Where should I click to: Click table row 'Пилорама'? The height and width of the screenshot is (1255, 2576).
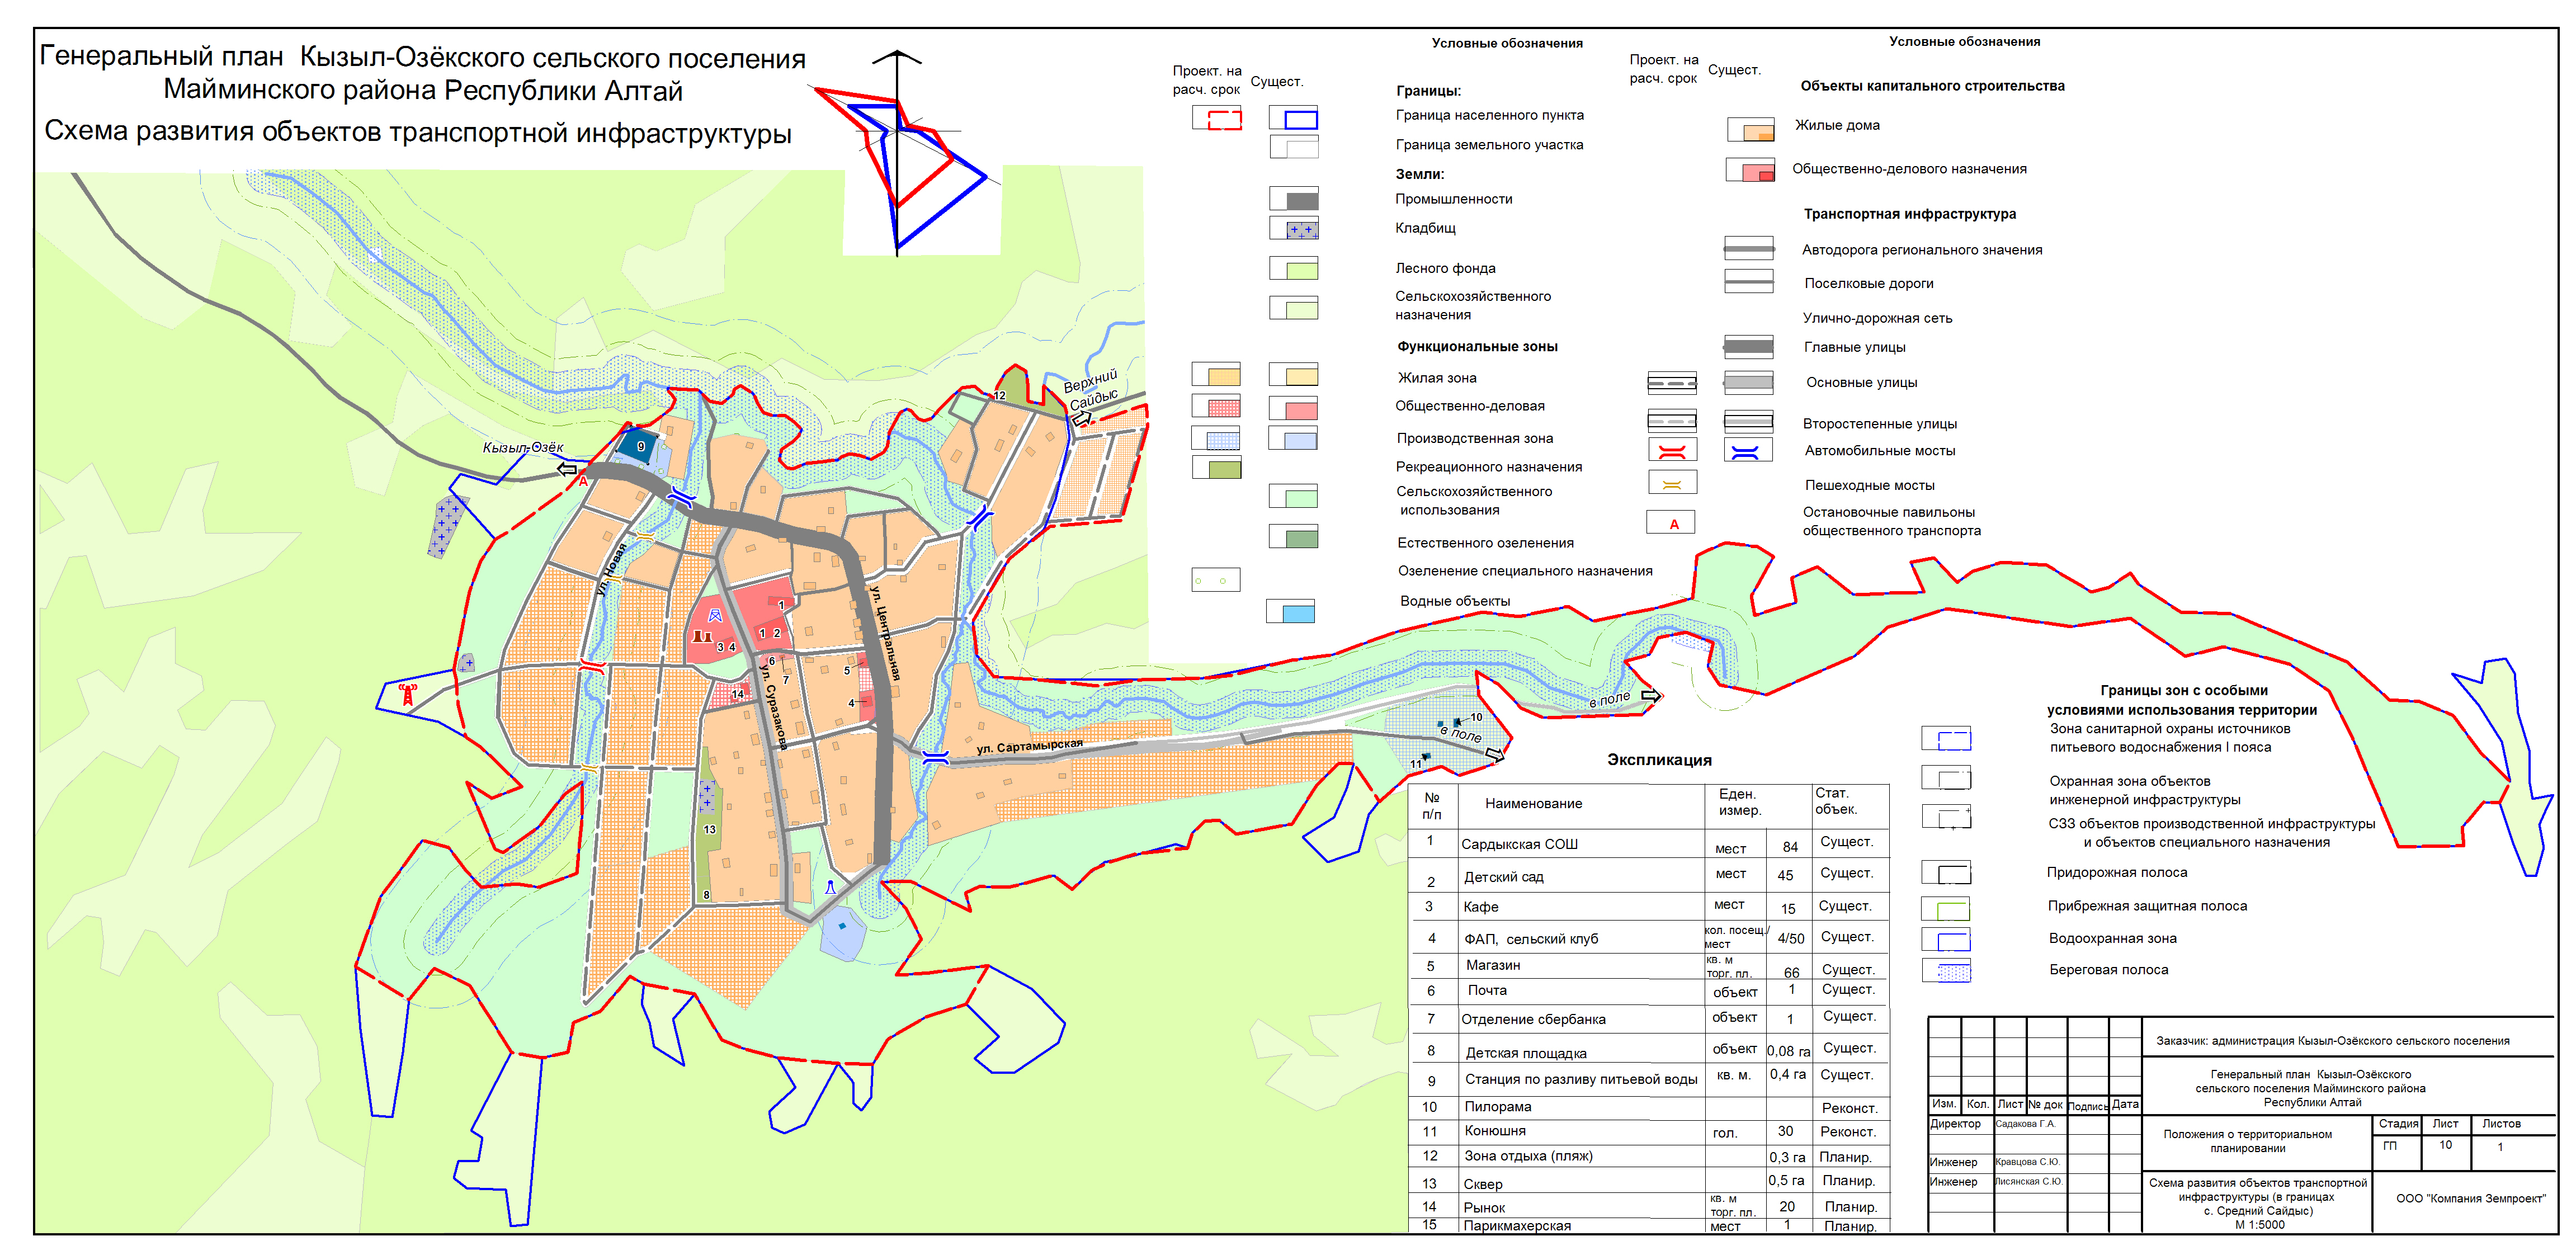pyautogui.click(x=1649, y=1107)
